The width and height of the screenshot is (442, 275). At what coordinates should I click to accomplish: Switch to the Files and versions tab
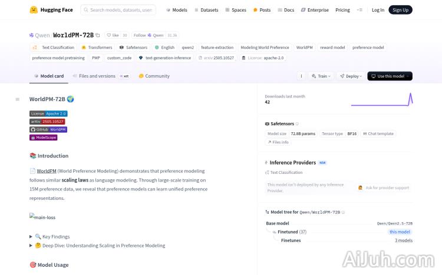pos(97,76)
